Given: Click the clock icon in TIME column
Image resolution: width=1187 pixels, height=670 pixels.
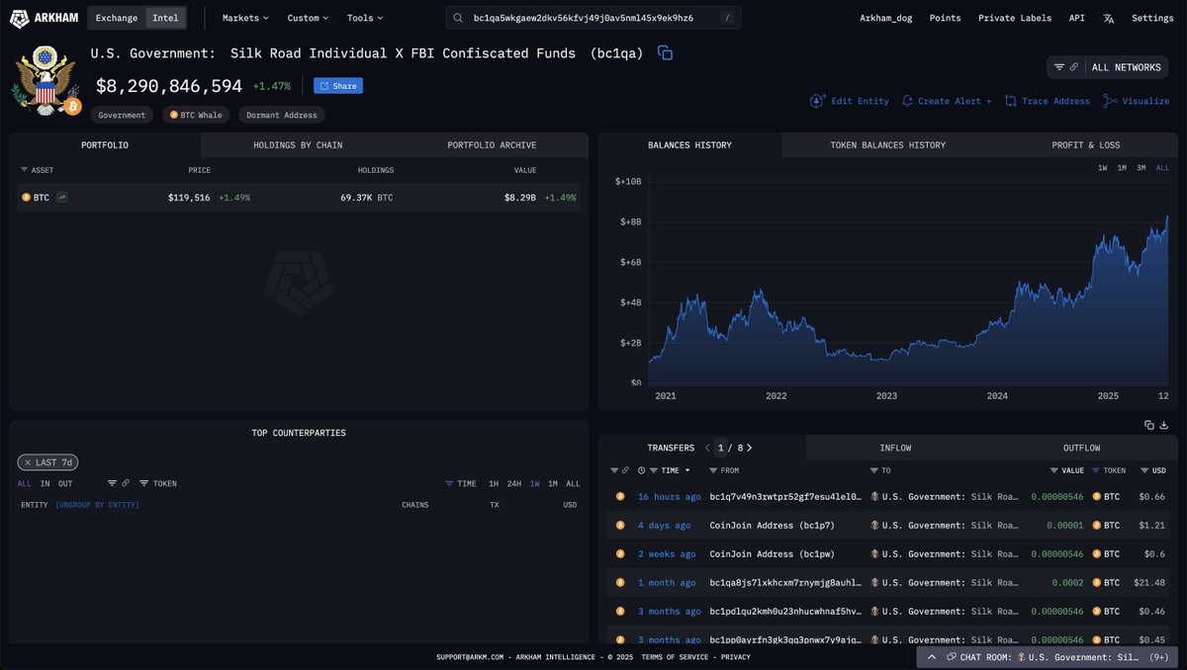Looking at the screenshot, I should click(x=642, y=470).
